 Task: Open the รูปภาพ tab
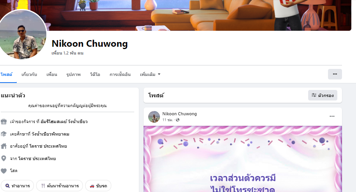point(73,74)
